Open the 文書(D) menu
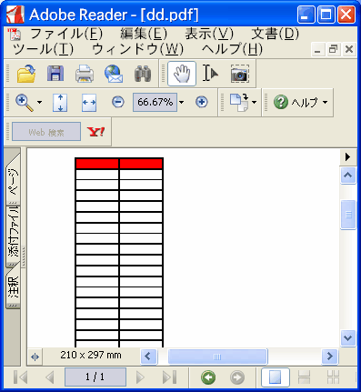The image size is (361, 392). click(x=276, y=34)
